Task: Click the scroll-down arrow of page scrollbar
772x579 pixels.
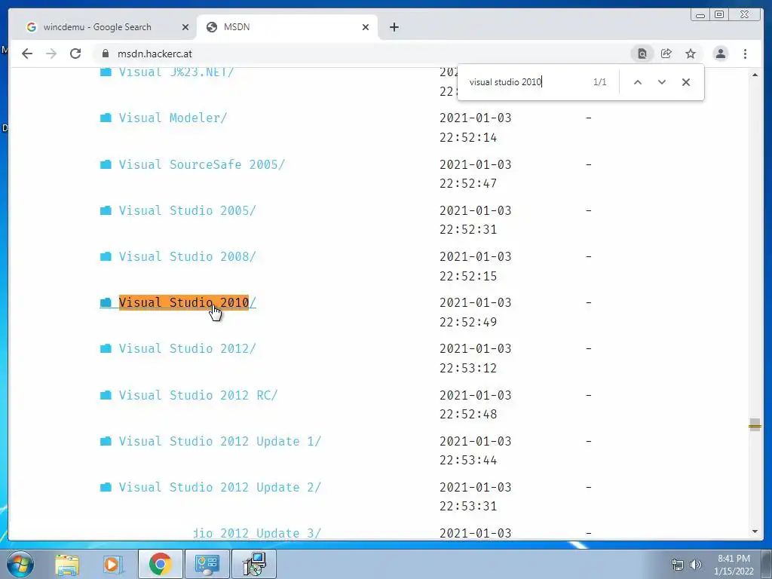Action: [x=755, y=532]
